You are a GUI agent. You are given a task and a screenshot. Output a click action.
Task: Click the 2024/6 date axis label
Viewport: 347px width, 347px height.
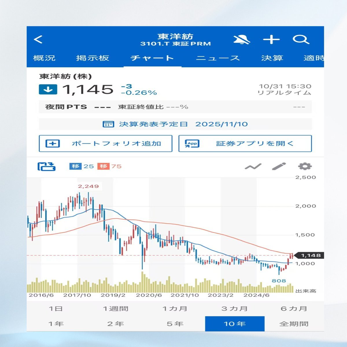[256, 295]
